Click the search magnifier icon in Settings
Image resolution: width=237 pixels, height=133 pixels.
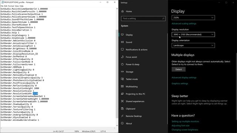pyautogui.click(x=163, y=18)
